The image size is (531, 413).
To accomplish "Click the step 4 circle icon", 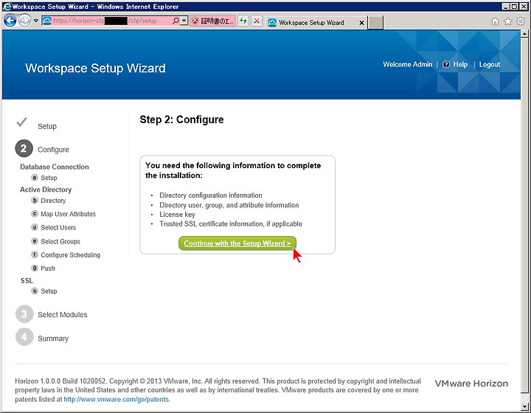I will tap(24, 337).
